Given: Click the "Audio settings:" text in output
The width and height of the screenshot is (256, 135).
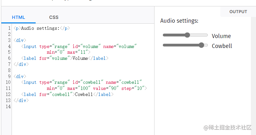Looking at the screenshot, I should [179, 21].
